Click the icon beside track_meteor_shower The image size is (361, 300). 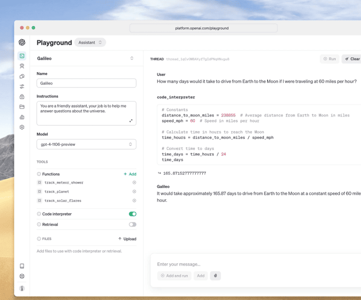(x=39, y=182)
